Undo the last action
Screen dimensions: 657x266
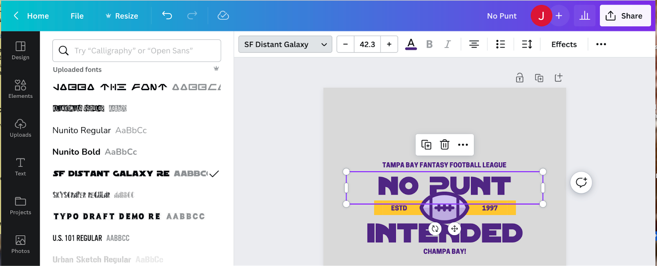[x=167, y=16]
